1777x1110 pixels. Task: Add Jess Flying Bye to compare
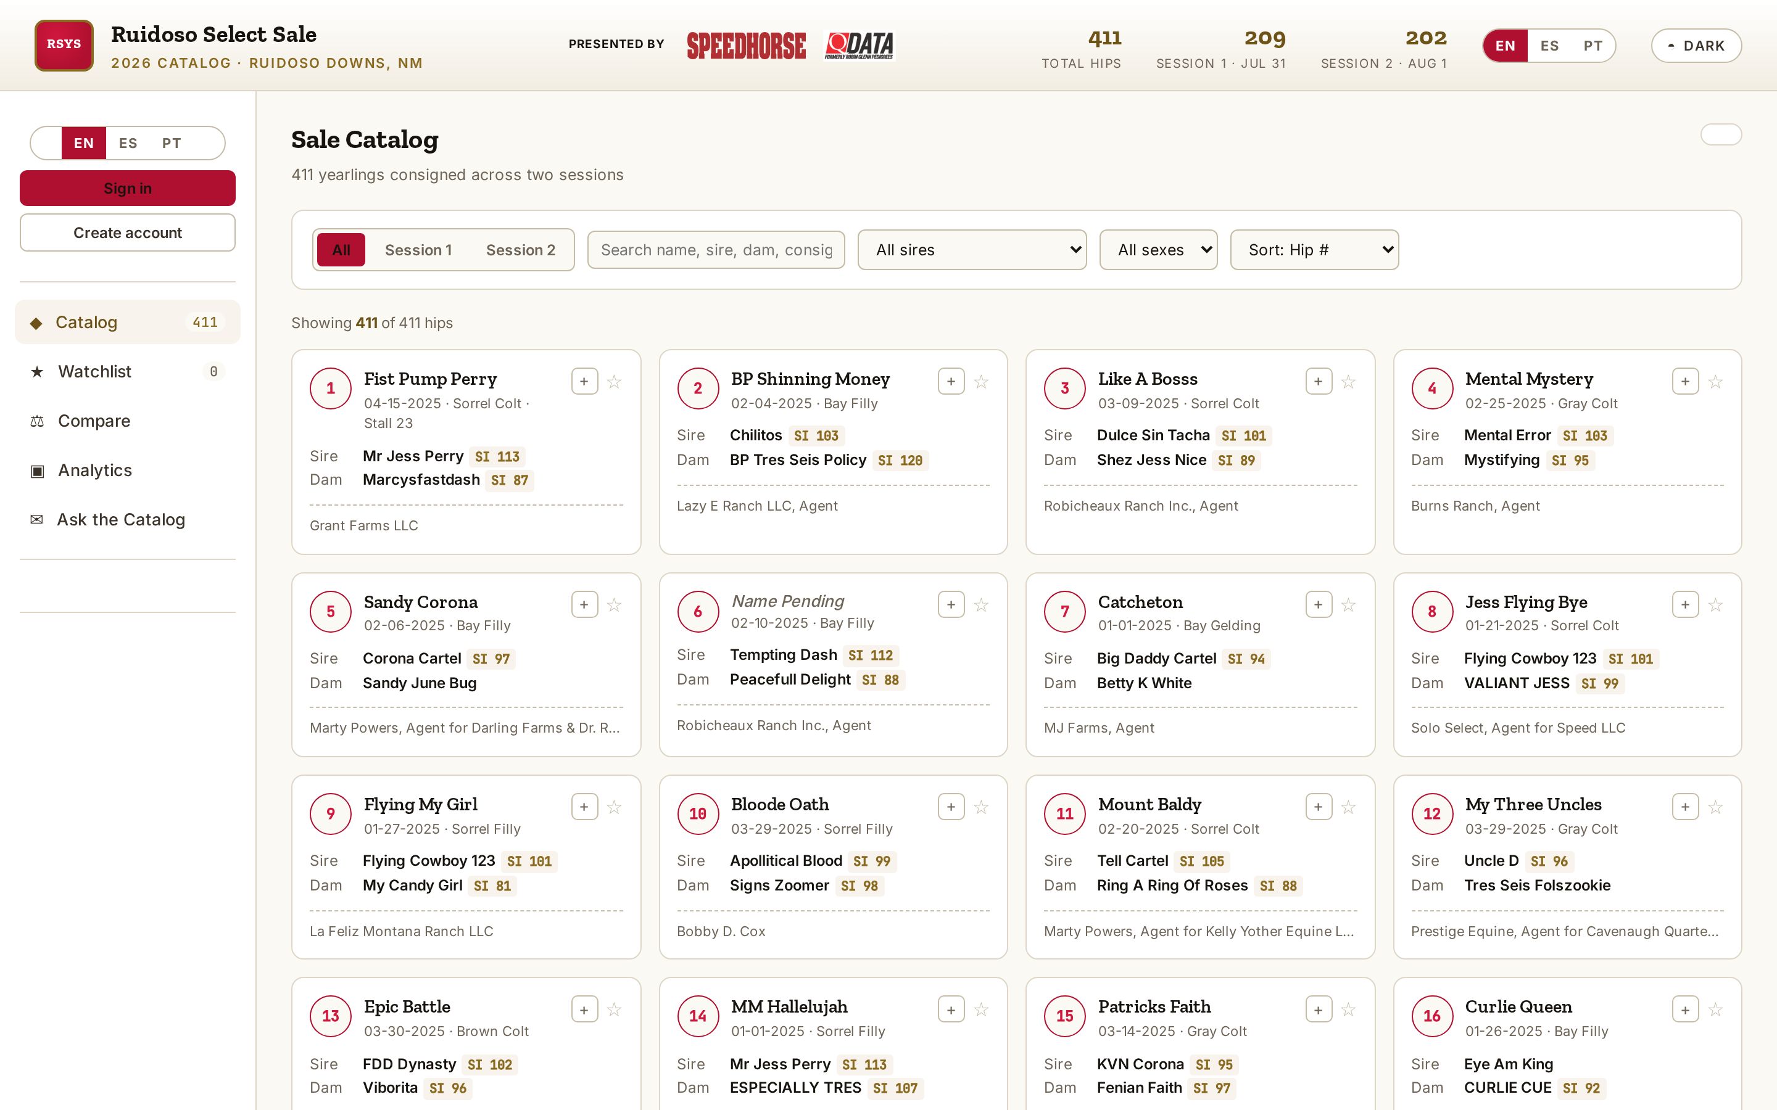pyautogui.click(x=1685, y=604)
